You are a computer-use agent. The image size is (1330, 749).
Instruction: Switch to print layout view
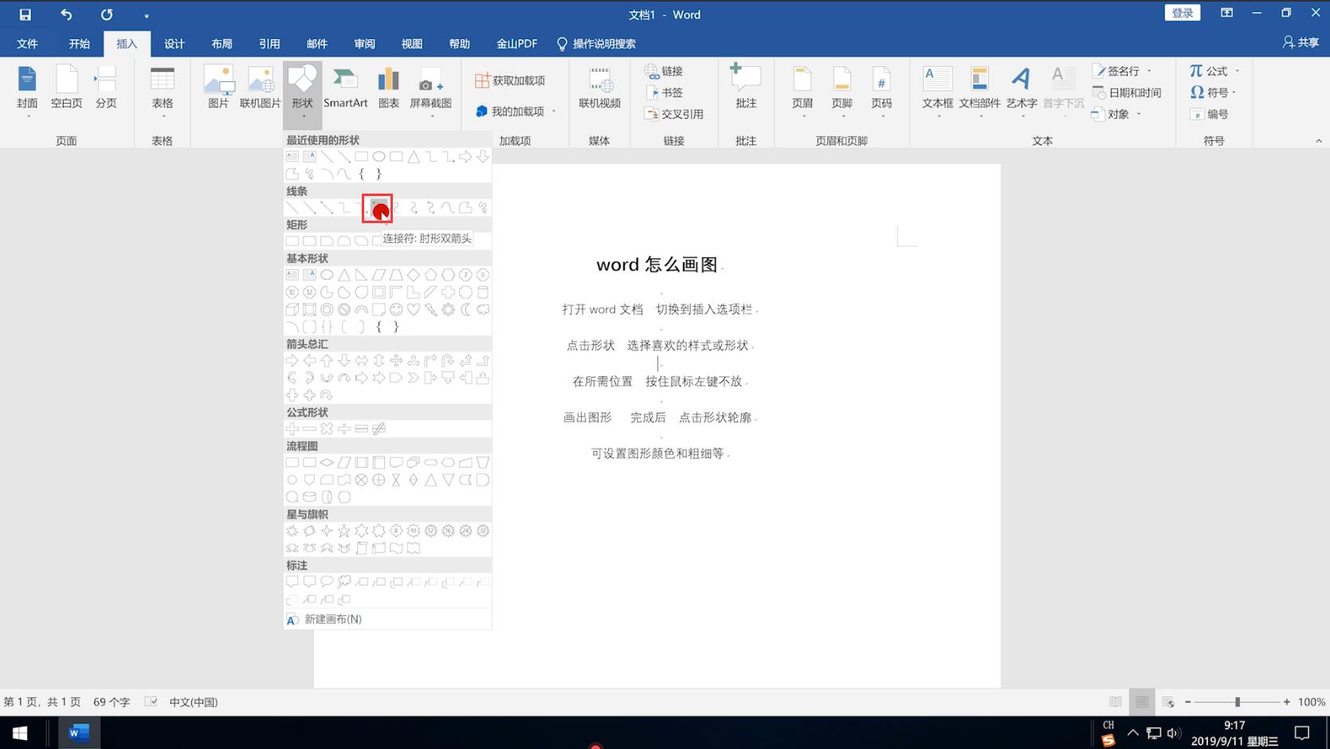coord(1142,702)
